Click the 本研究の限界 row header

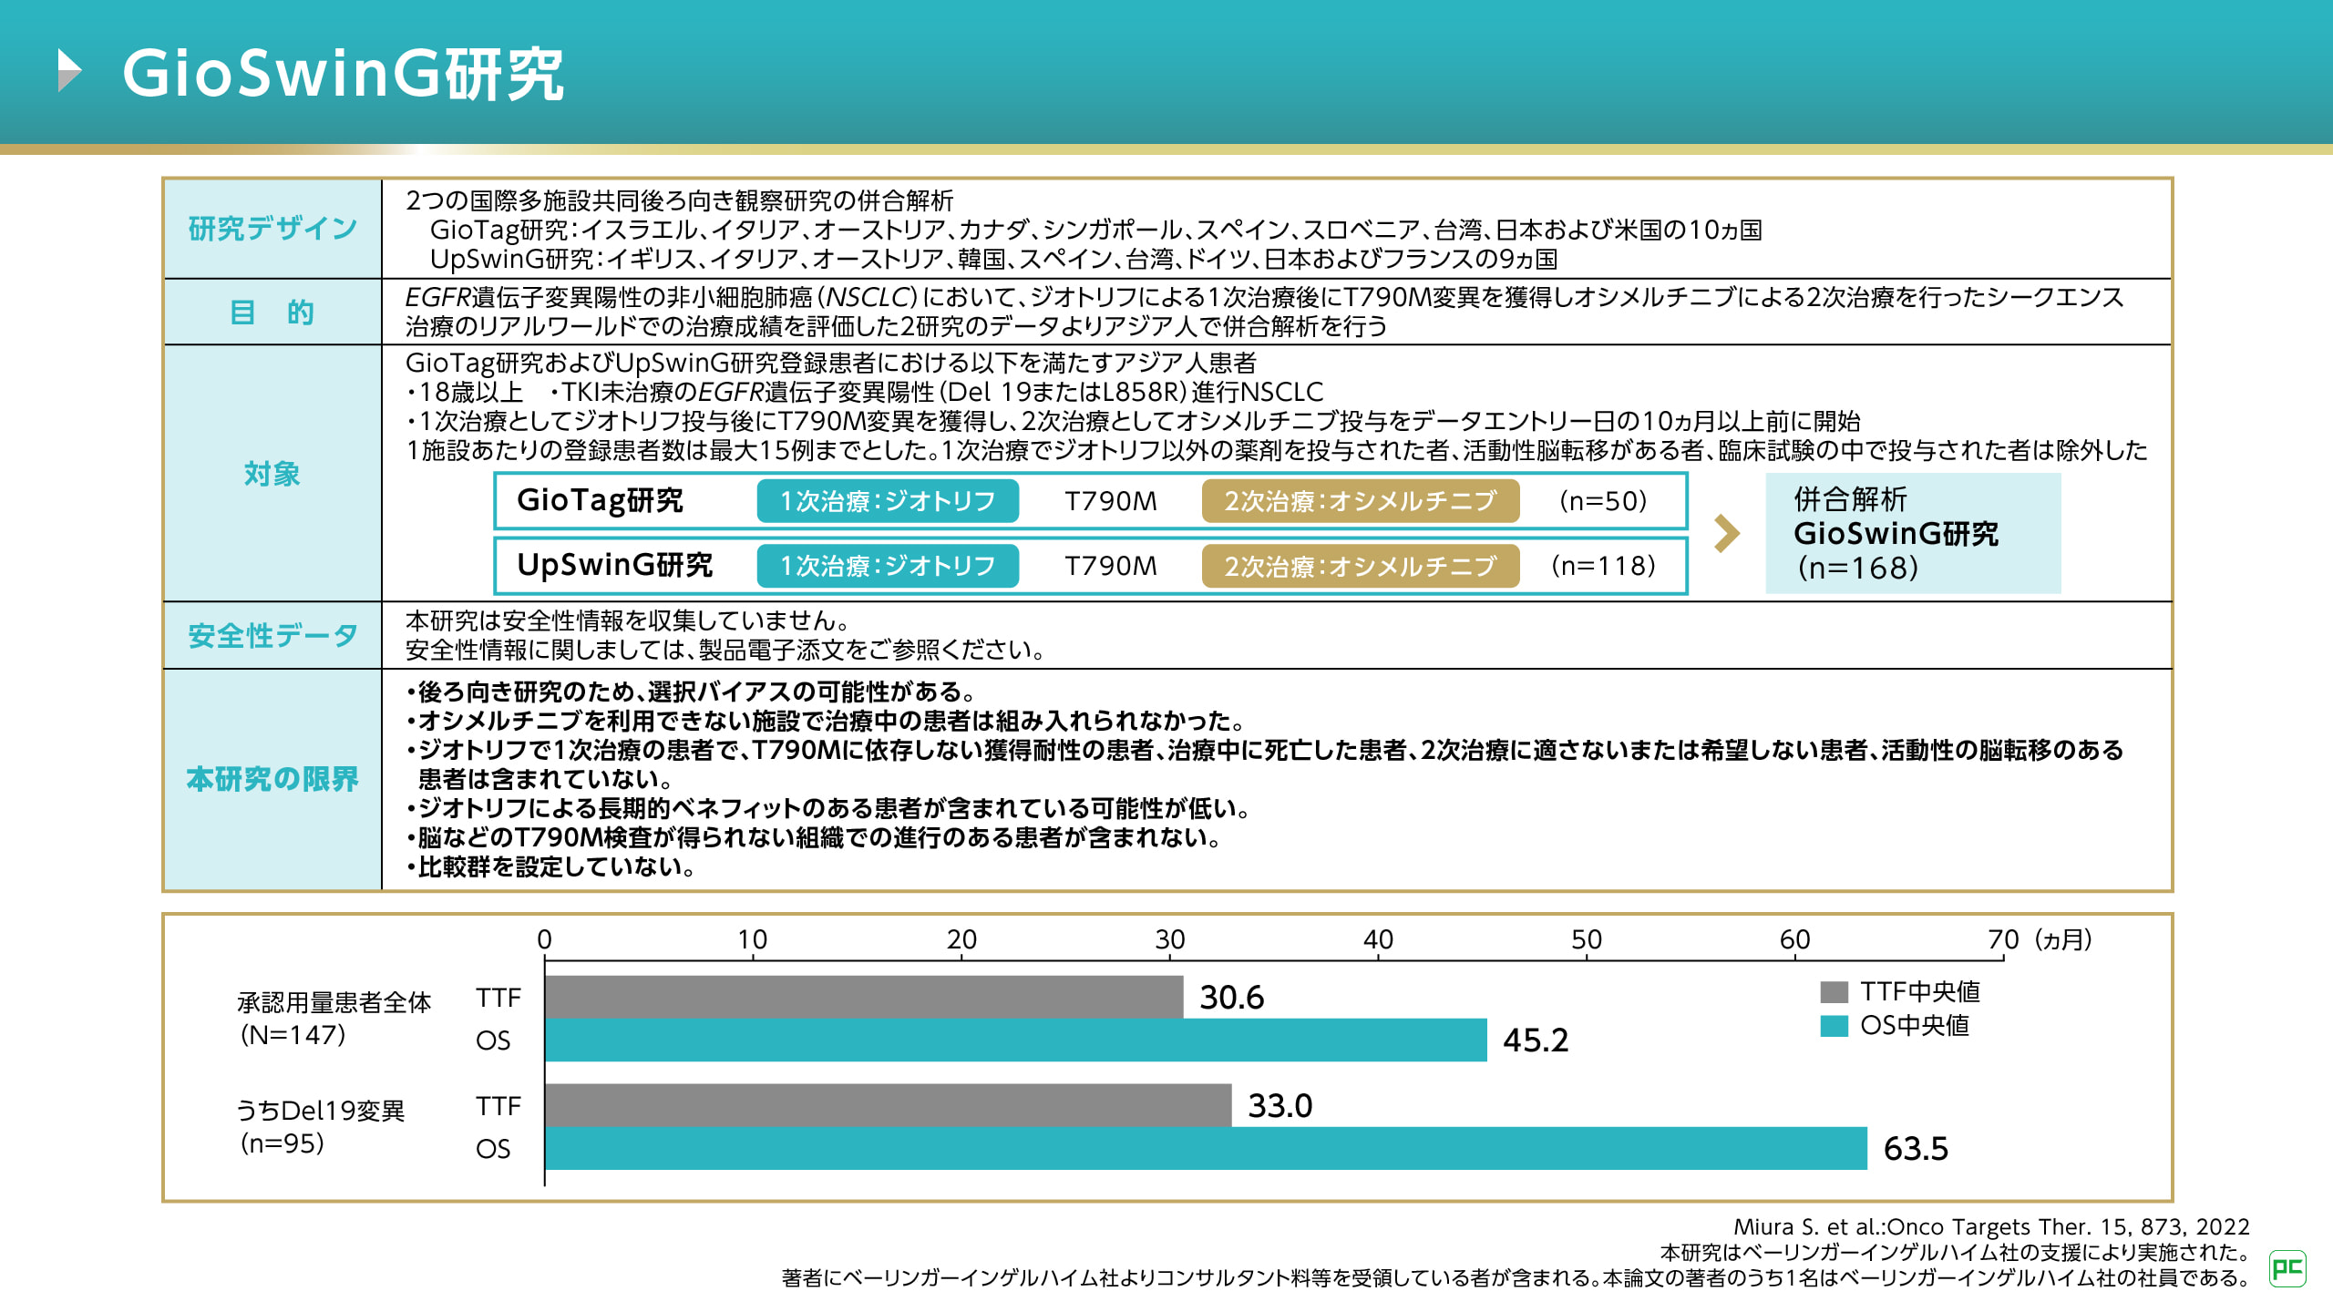[272, 779]
